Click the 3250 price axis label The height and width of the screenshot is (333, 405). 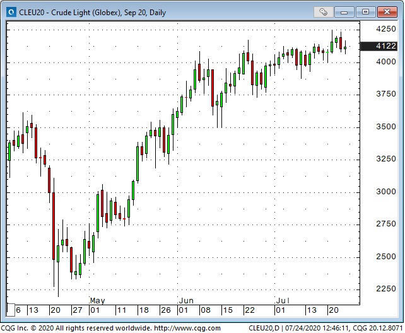(385, 159)
